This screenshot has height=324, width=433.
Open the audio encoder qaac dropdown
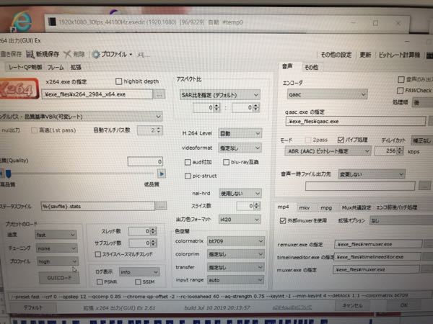[x=327, y=94]
